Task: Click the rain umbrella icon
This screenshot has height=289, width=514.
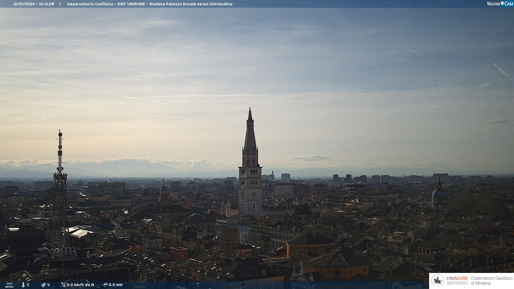Action: point(105,284)
